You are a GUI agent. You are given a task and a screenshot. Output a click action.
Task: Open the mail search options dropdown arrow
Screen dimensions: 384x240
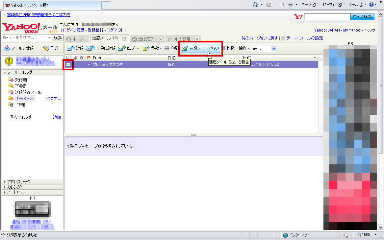pyautogui.click(x=49, y=37)
